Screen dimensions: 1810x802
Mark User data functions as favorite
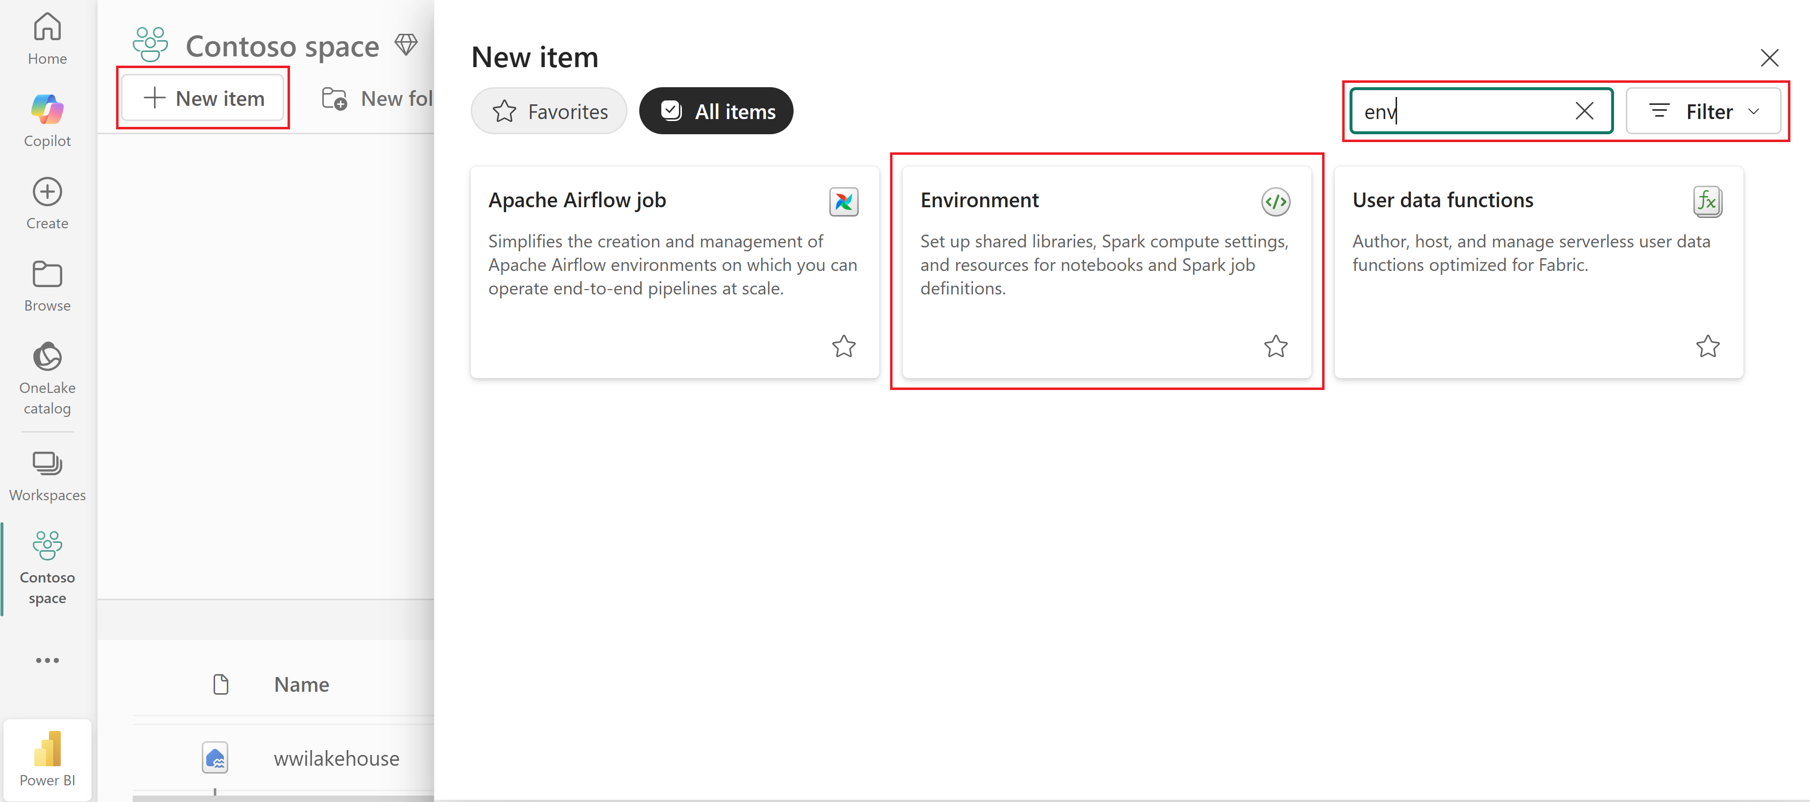point(1708,346)
